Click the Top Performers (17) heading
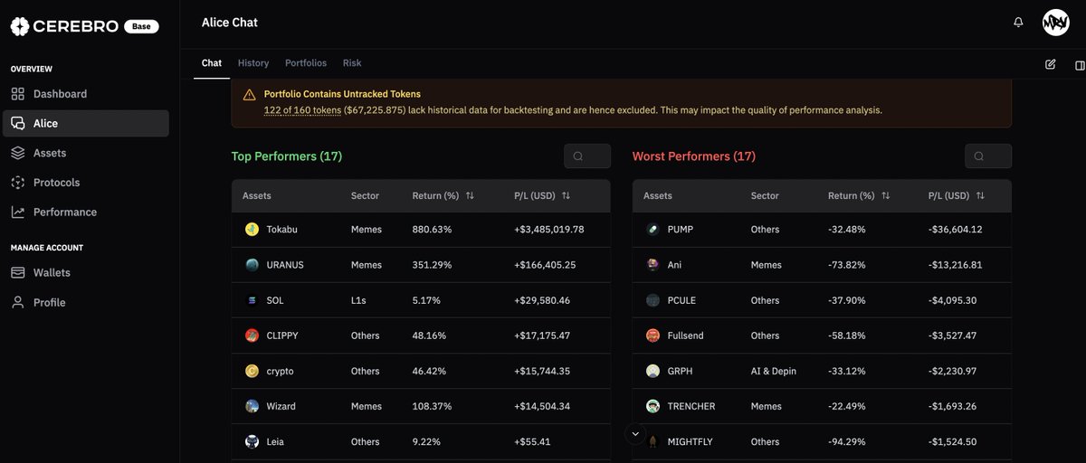The image size is (1086, 463). point(287,156)
